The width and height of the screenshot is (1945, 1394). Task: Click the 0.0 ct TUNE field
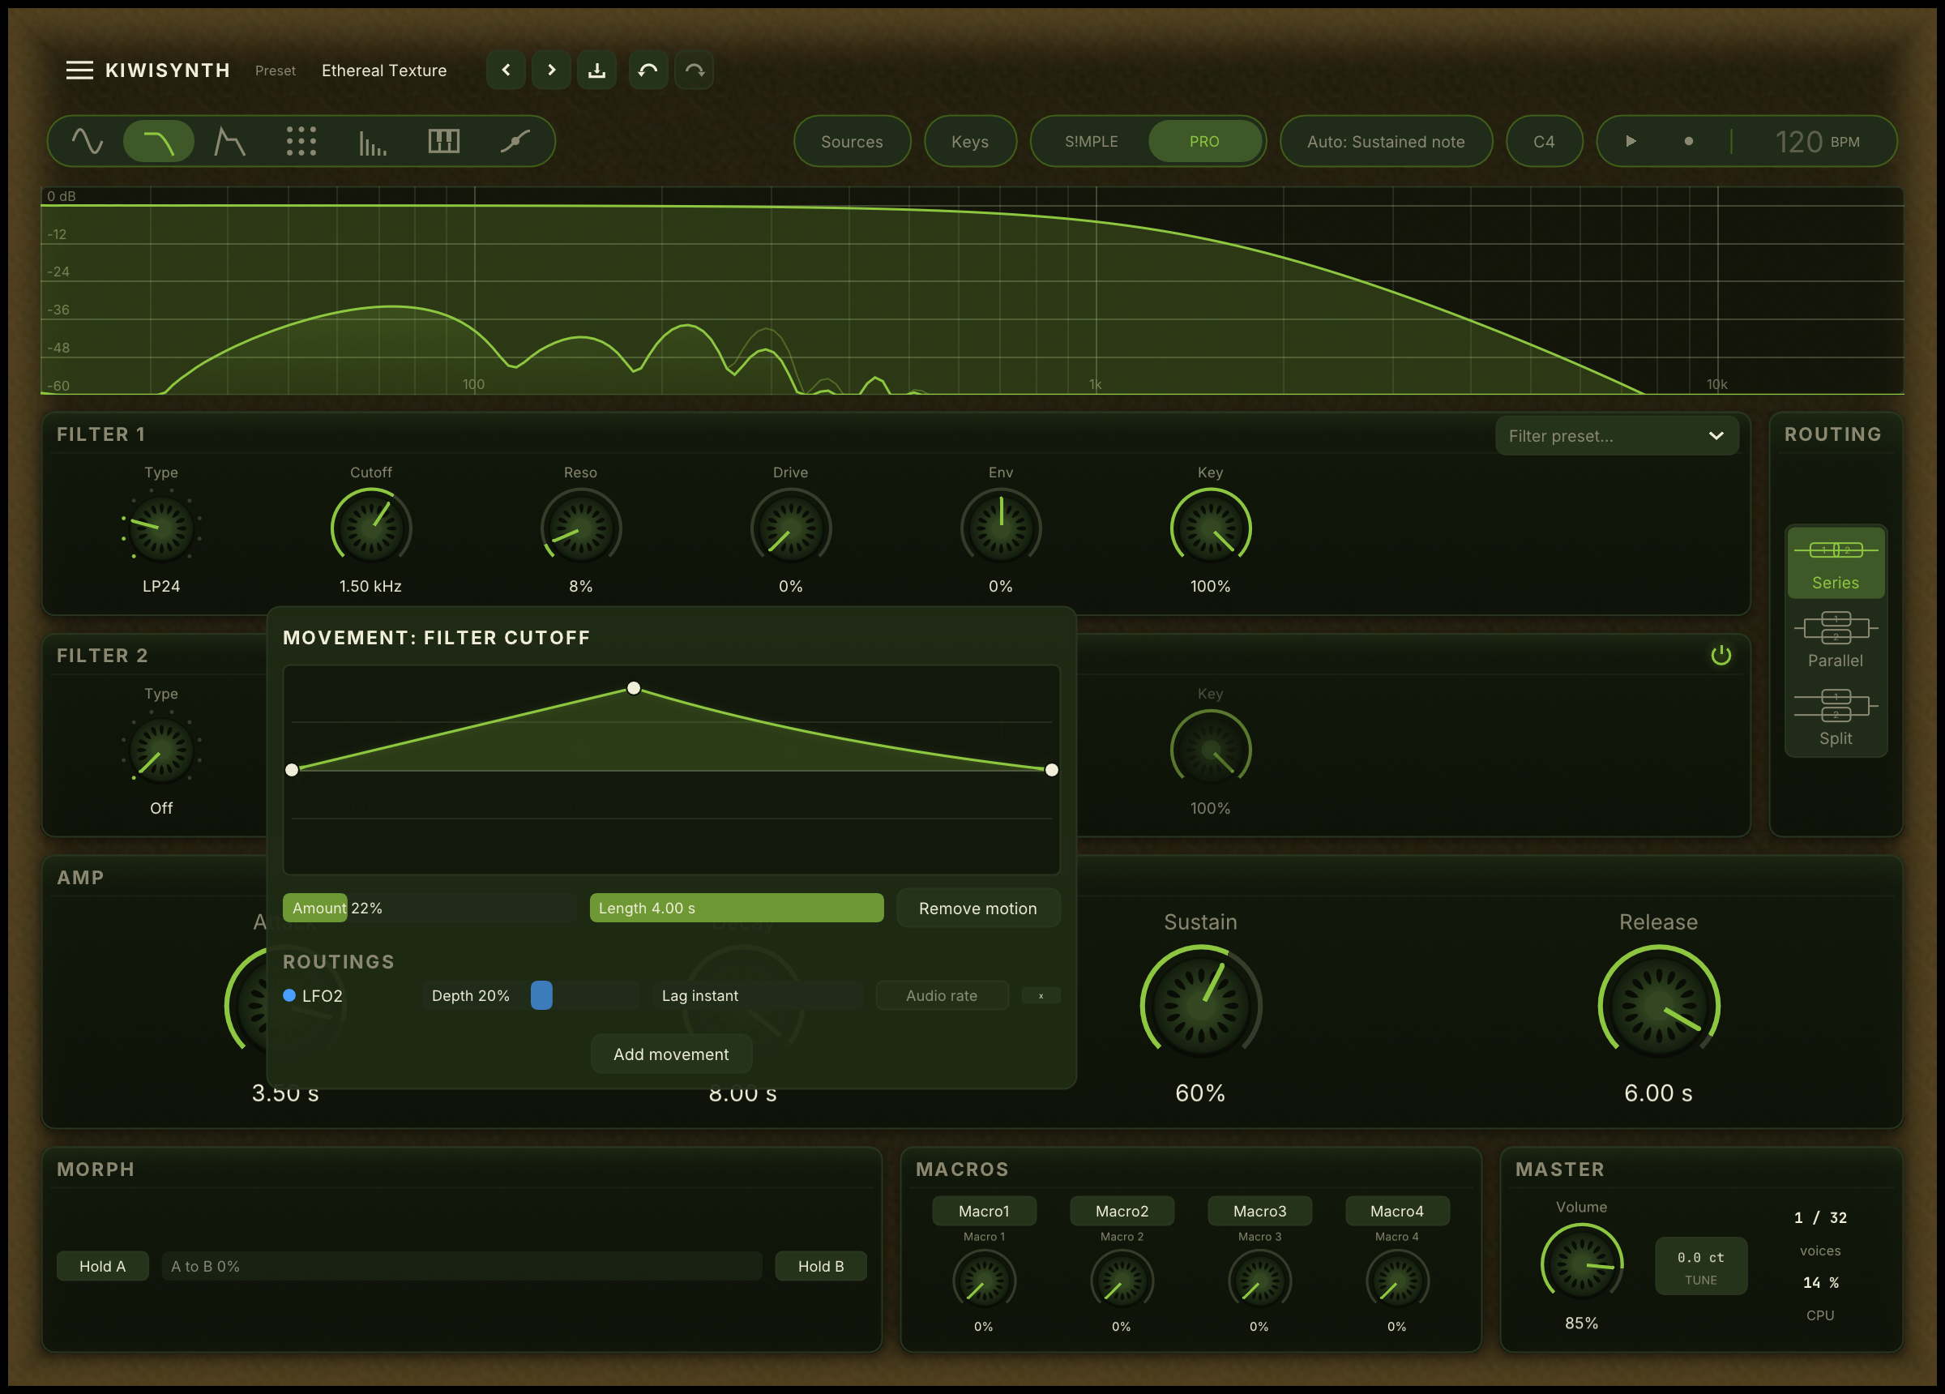tap(1700, 1266)
